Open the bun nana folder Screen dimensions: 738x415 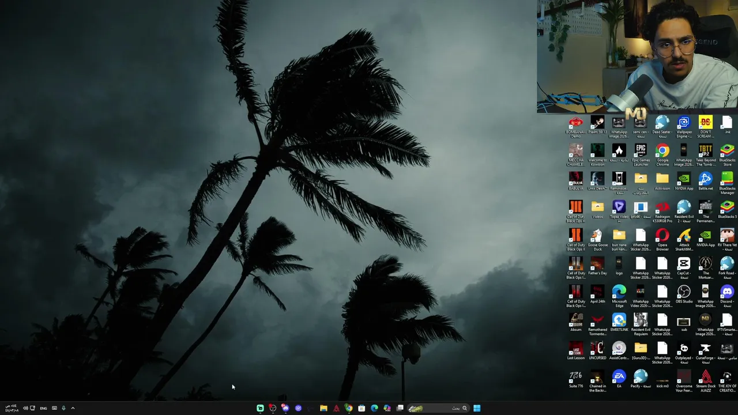[x=619, y=240]
